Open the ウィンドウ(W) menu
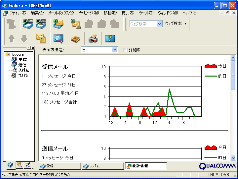This screenshot has width=238, height=179. coord(168,13)
